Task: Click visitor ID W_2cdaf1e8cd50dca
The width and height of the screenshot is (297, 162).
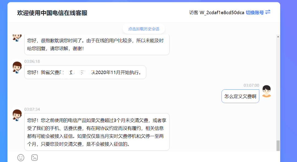Action: [x=222, y=12]
